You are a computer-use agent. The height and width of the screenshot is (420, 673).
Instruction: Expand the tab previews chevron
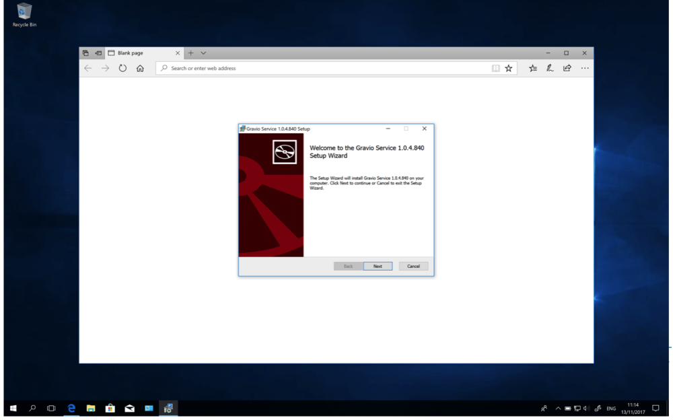pyautogui.click(x=203, y=53)
